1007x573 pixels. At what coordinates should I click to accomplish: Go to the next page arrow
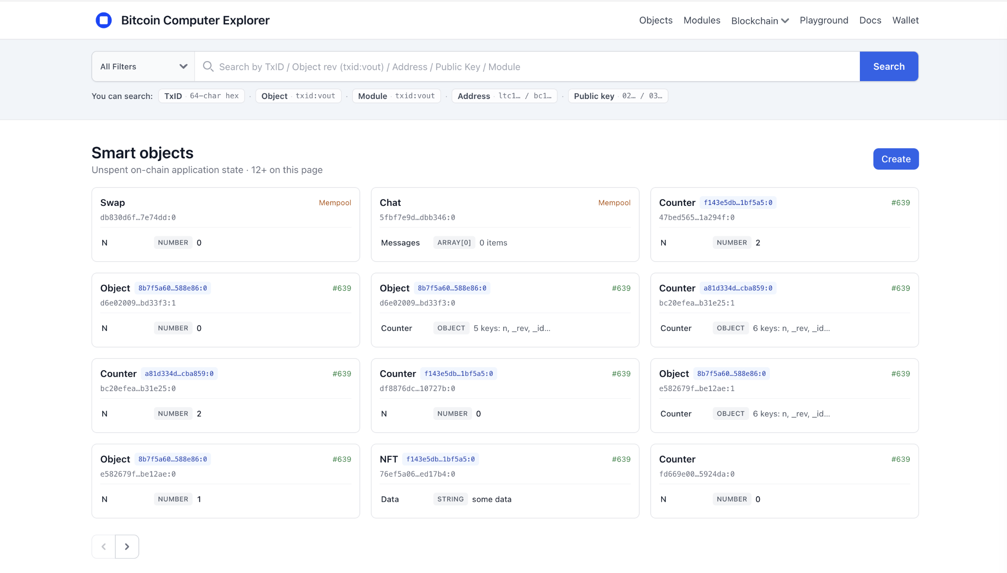point(127,546)
